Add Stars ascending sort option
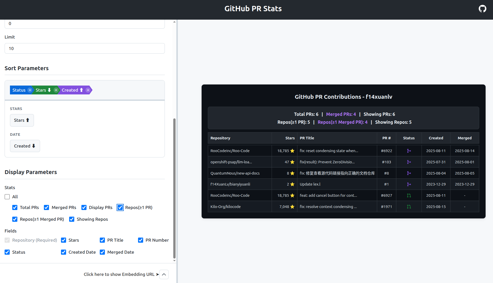Viewport: 493px width, 283px height. coord(22,120)
